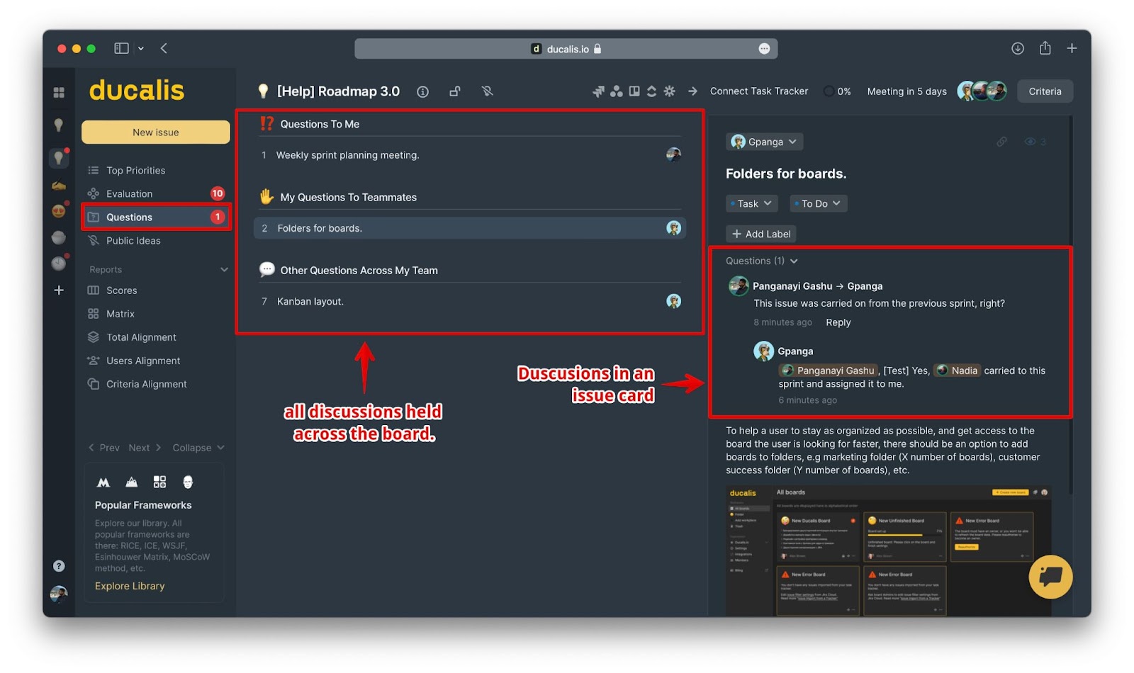Open the boards grid icon in left rail
1134x673 pixels.
[59, 92]
